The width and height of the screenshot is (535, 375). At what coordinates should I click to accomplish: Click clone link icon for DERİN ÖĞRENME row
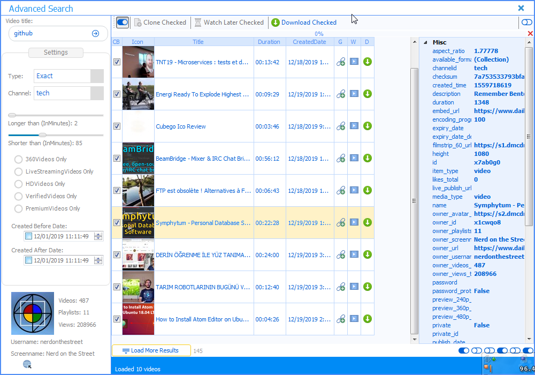pos(340,254)
